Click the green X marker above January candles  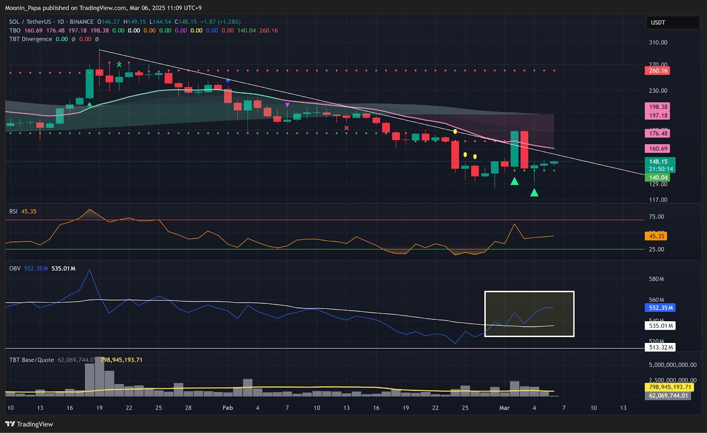click(x=119, y=65)
